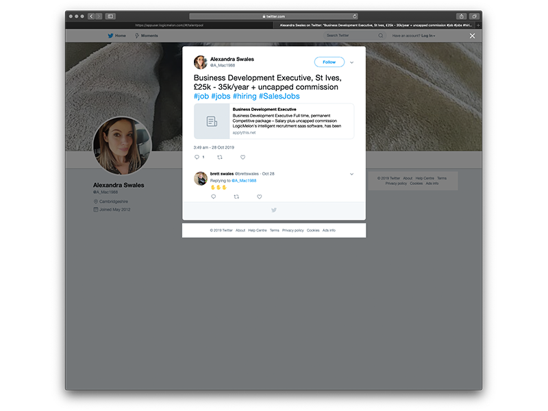Open the Moments menu item
This screenshot has width=548, height=411.
click(x=147, y=36)
